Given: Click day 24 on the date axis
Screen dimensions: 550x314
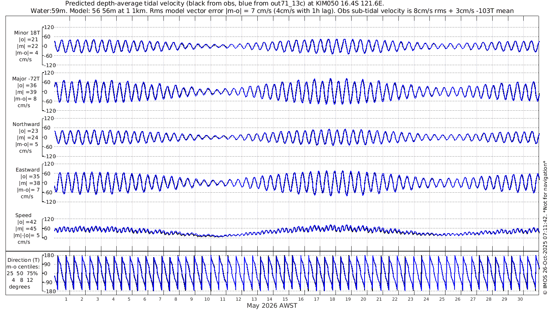Looking at the screenshot, I should point(426,299).
